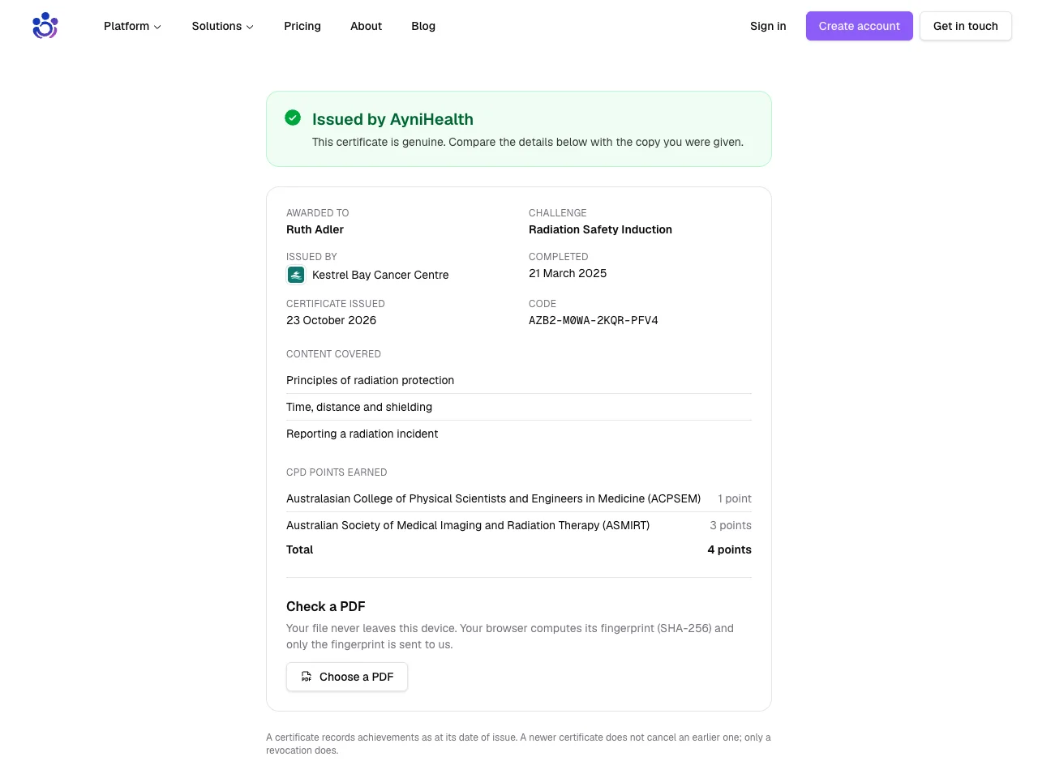The width and height of the screenshot is (1038, 778).
Task: Expand the Platform dropdown menu
Action: [x=133, y=26]
